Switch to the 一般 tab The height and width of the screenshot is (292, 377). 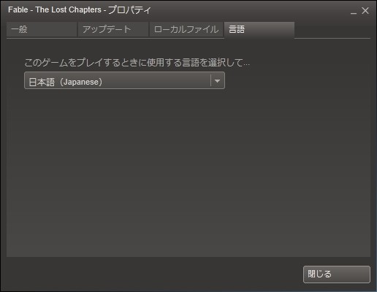[42, 29]
